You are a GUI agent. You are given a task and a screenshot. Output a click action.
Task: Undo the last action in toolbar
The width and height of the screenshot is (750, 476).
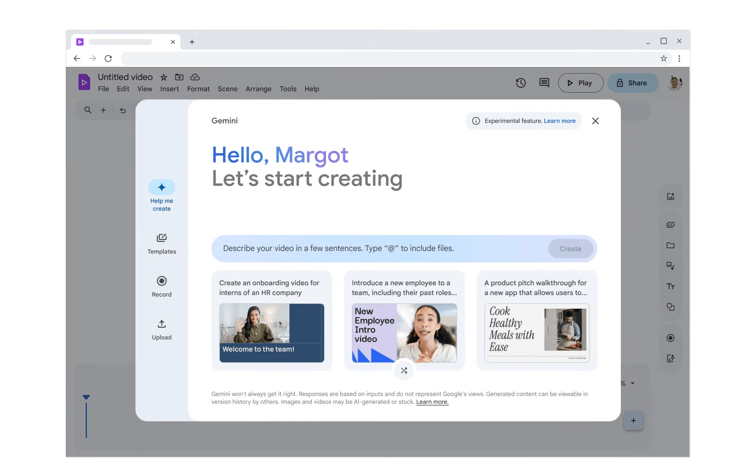123,111
